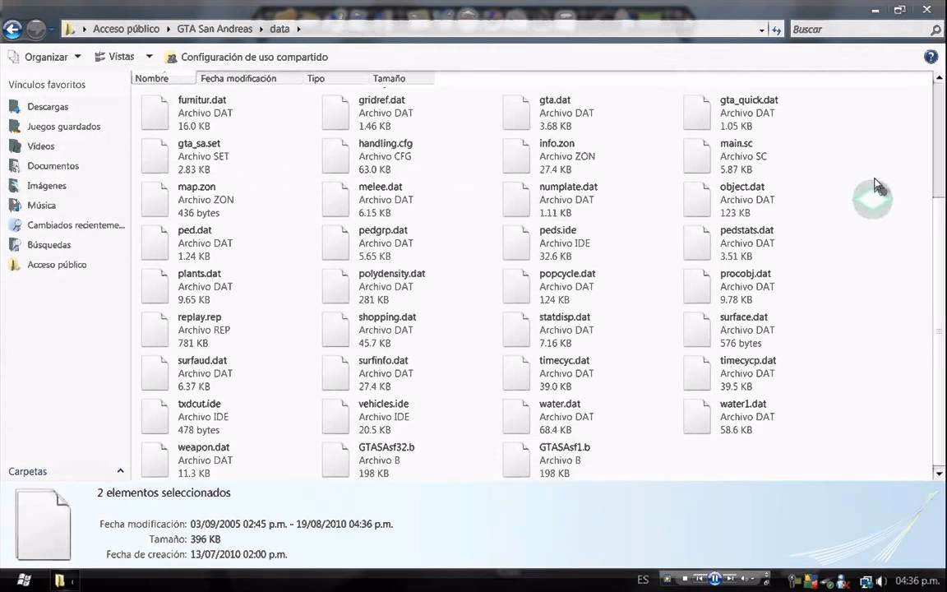Skip to next track on taskbar player
The height and width of the screenshot is (592, 947).
[730, 579]
